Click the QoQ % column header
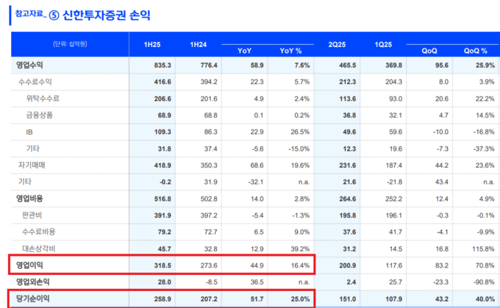Screen dimensions: 500x308 point(476,51)
